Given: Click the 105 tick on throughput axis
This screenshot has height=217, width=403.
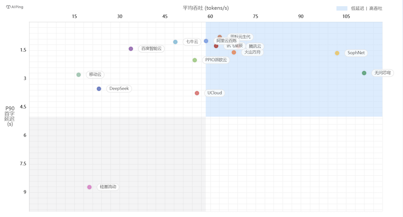Looking at the screenshot, I should (x=346, y=16).
